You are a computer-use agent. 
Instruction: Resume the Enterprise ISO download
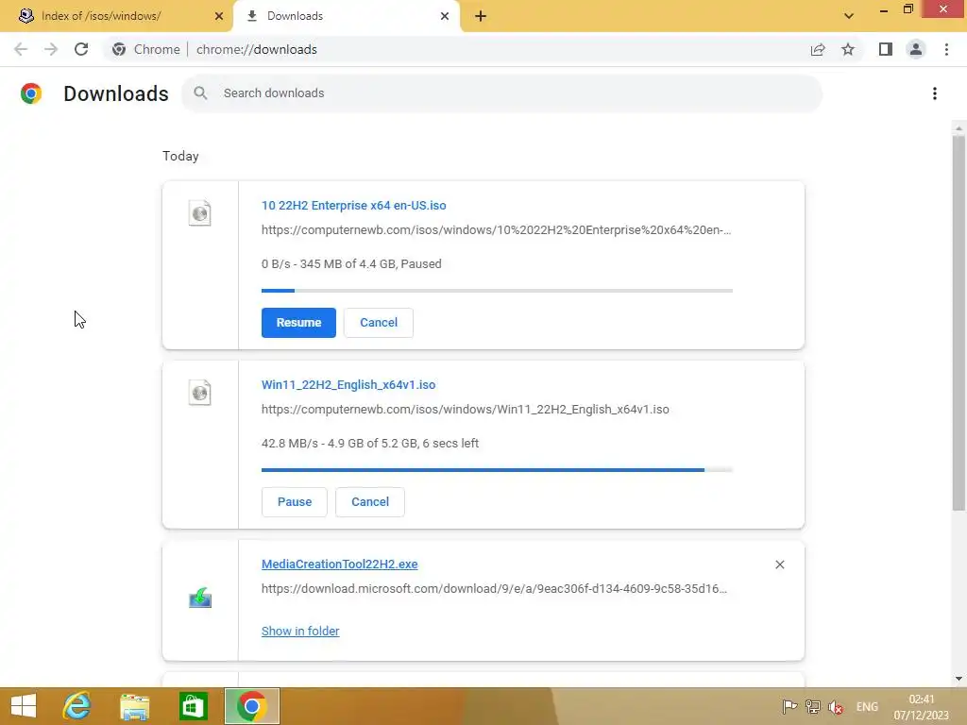[x=298, y=323]
